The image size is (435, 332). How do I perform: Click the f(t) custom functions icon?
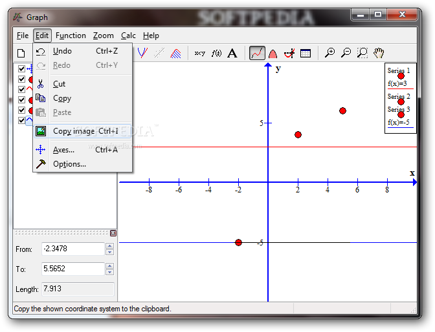click(216, 53)
